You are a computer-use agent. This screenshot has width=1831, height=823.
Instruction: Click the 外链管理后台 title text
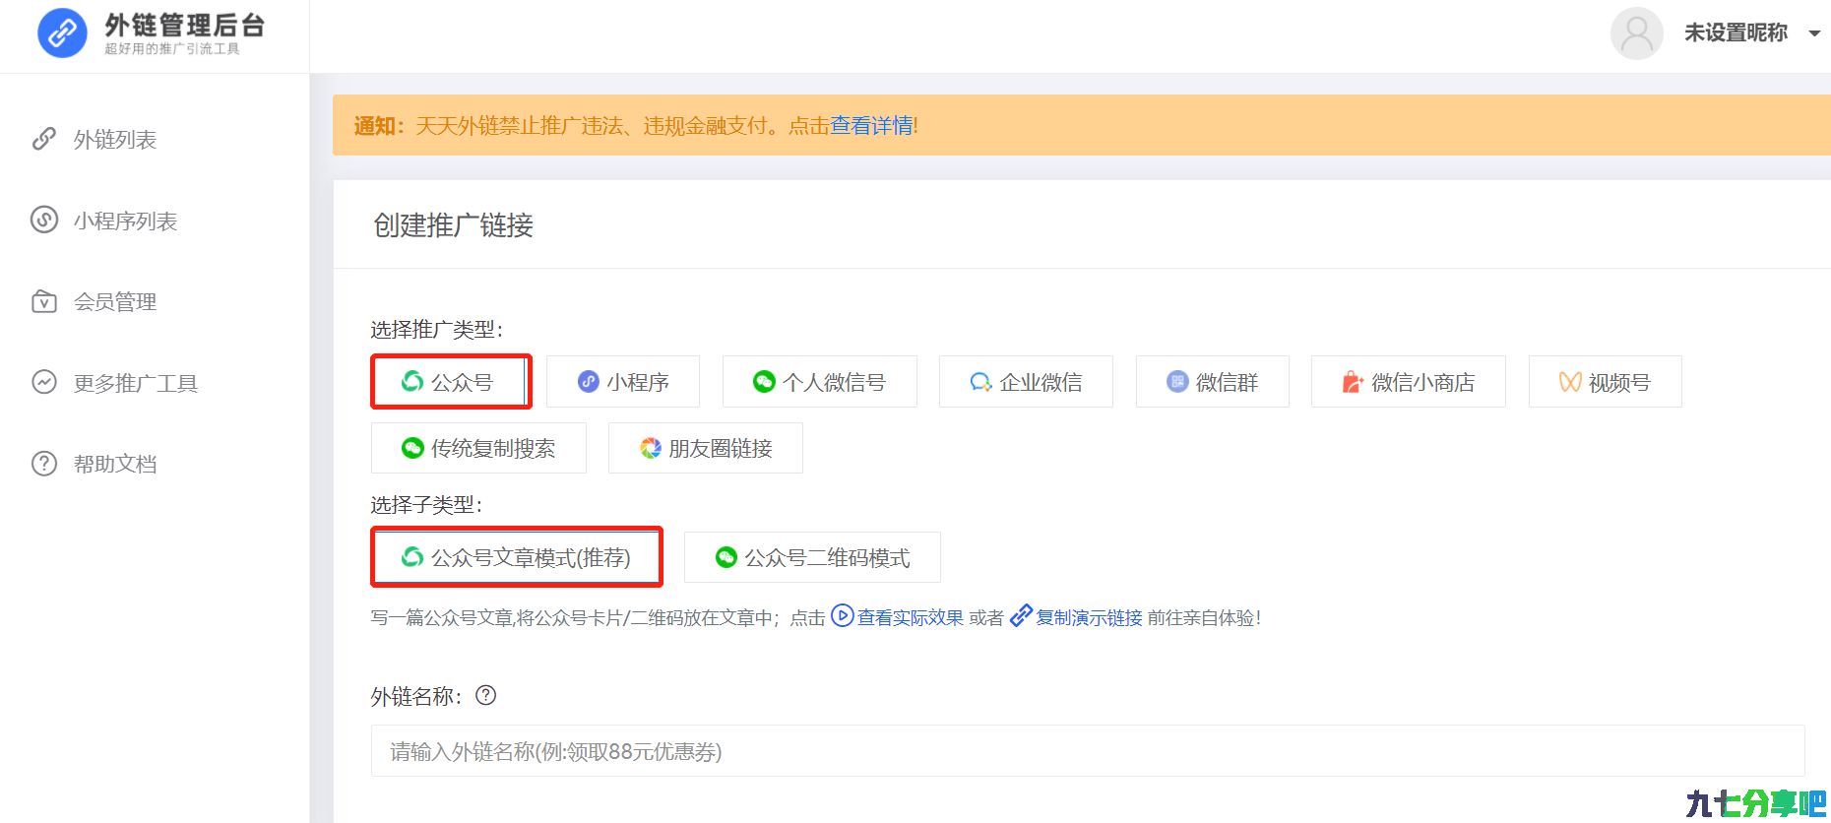coord(185,25)
